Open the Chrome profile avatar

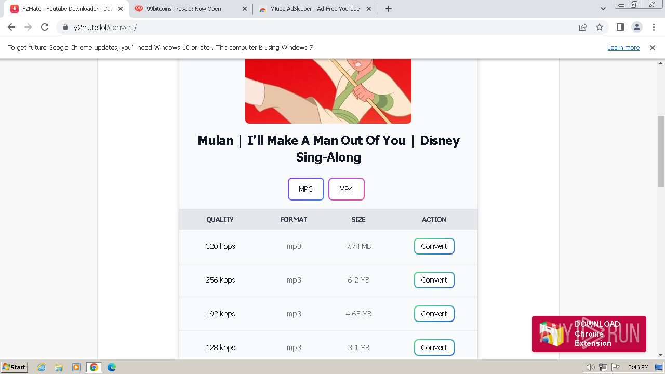point(636,27)
